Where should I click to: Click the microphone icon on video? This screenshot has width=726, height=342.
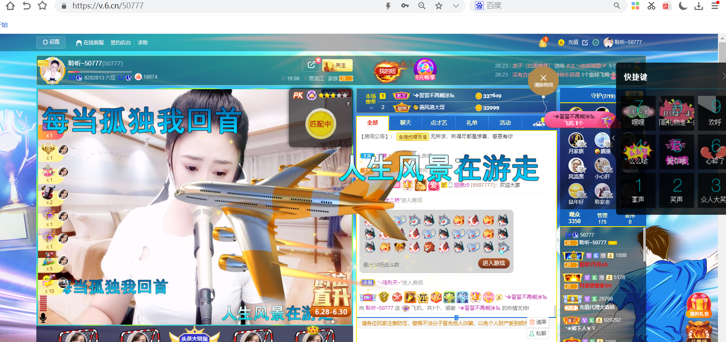pos(43,317)
